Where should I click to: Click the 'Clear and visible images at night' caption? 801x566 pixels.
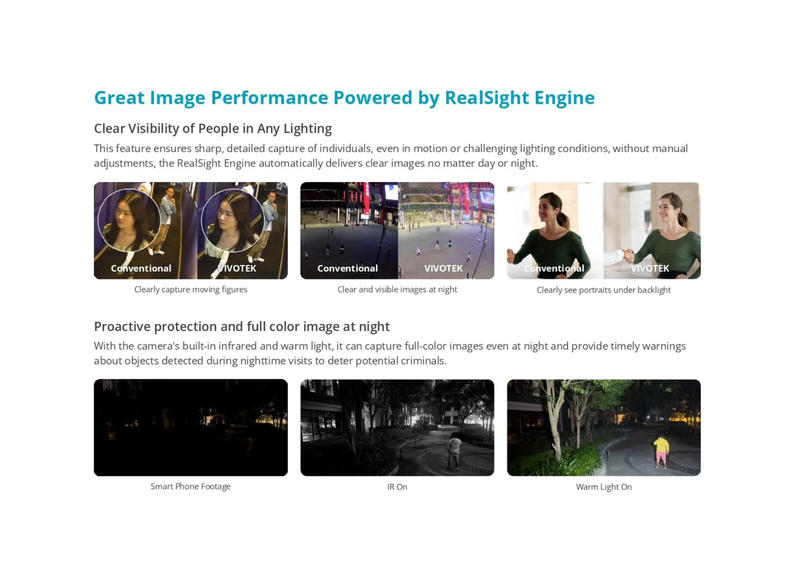397,289
